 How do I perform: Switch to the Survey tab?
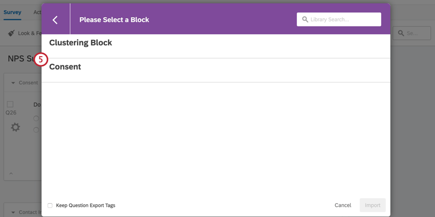pyautogui.click(x=12, y=12)
